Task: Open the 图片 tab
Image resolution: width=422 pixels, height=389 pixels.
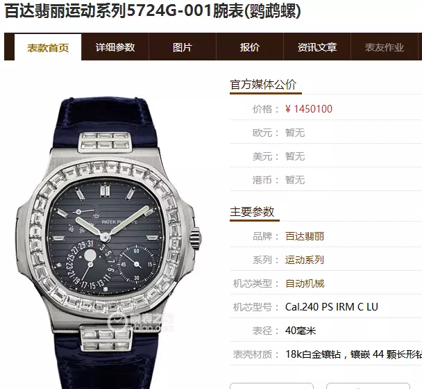Action: click(x=183, y=47)
